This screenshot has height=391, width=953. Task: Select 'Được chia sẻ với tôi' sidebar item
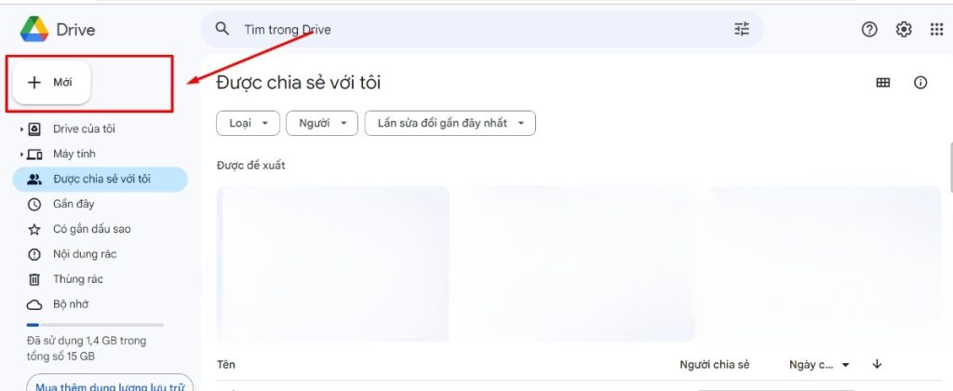pos(101,179)
